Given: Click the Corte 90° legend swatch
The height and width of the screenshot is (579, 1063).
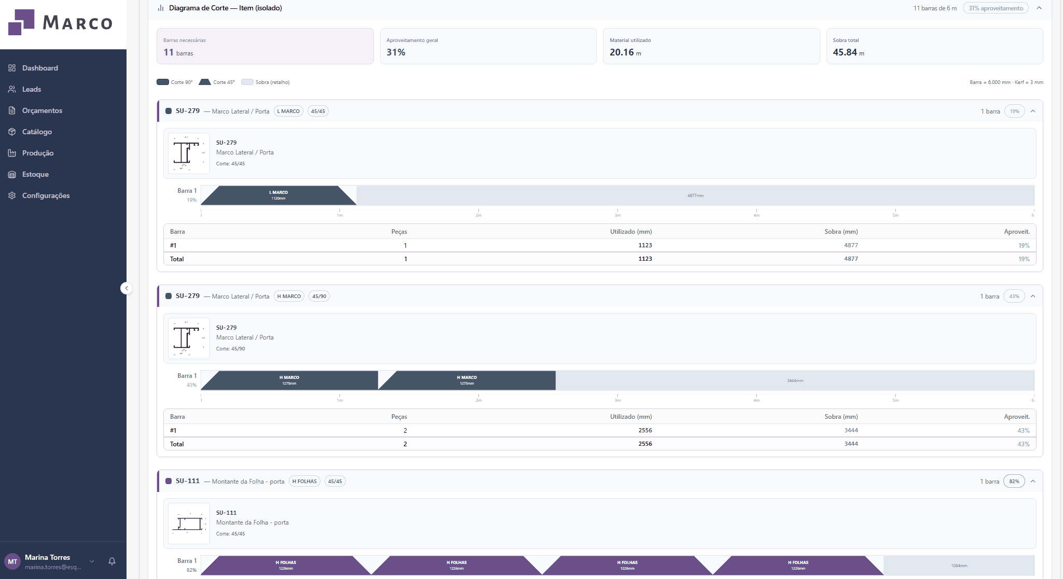Looking at the screenshot, I should pyautogui.click(x=163, y=82).
